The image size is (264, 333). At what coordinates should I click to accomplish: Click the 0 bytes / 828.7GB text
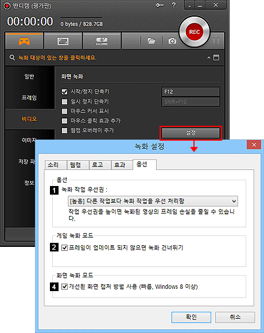click(81, 24)
